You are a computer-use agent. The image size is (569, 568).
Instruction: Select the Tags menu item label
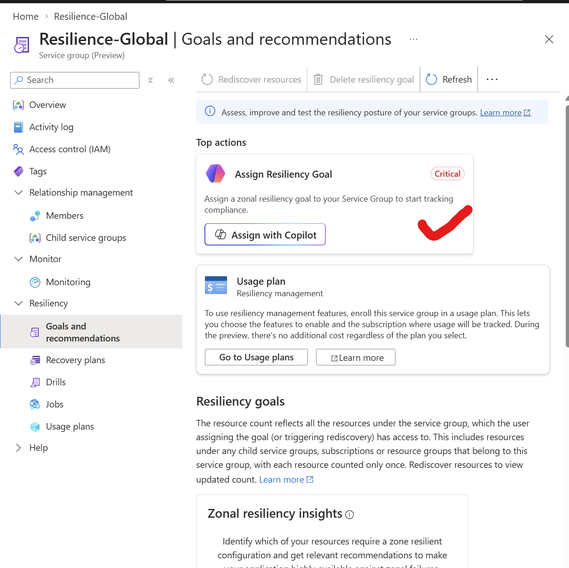[38, 171]
